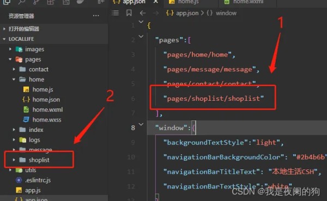Click the window breadcrumb item
The image size is (327, 201).
pos(226,13)
